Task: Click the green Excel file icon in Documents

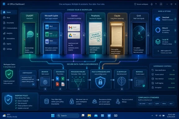Action: [x=63, y=79]
